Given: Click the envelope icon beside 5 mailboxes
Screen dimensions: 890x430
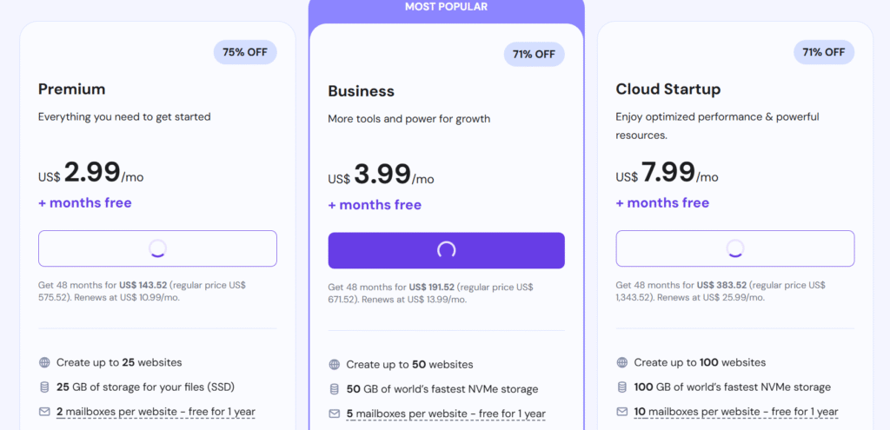Looking at the screenshot, I should 335,413.
